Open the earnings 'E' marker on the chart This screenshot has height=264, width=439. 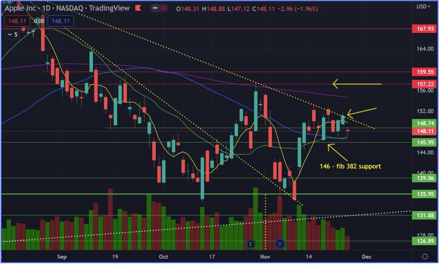tap(251, 244)
